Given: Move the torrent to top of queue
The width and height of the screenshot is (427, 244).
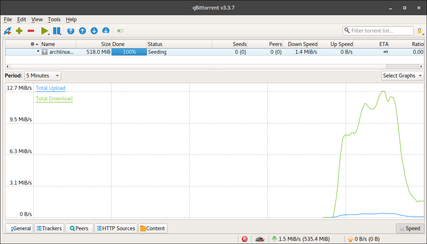Looking at the screenshot, I should point(70,31).
